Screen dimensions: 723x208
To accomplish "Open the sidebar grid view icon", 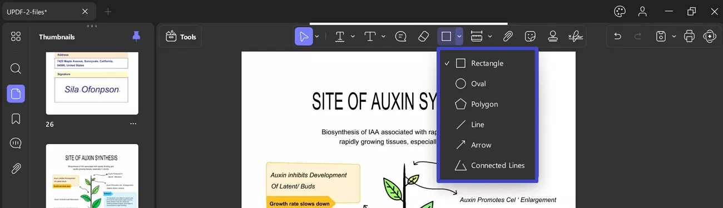I will pos(16,37).
